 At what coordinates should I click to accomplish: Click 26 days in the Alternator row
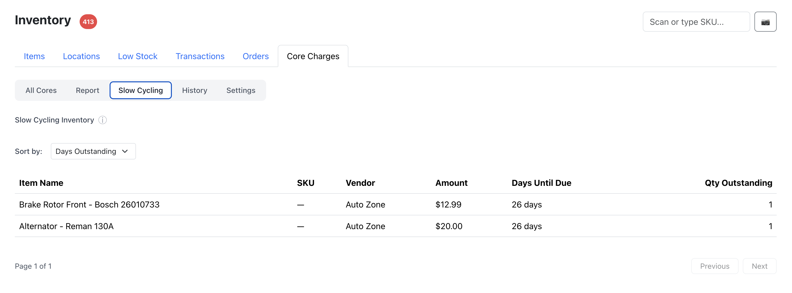coord(527,226)
